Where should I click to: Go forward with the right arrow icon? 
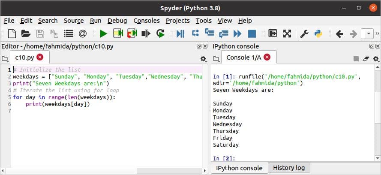point(353,33)
